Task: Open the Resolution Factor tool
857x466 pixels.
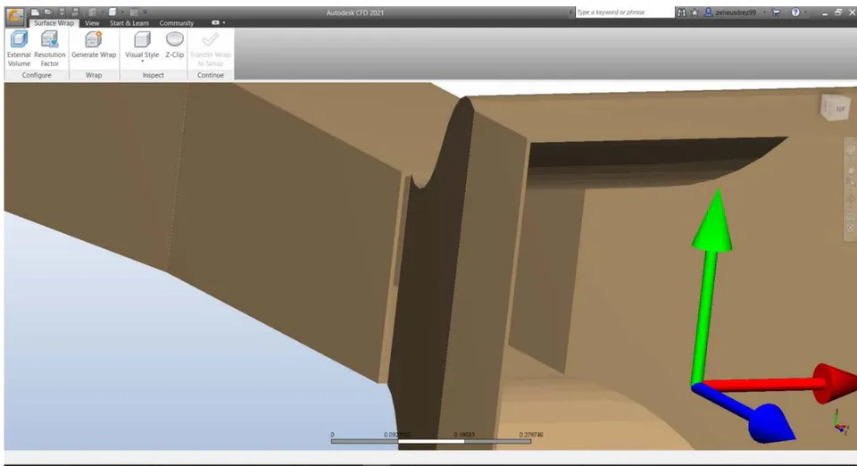Action: (x=49, y=48)
